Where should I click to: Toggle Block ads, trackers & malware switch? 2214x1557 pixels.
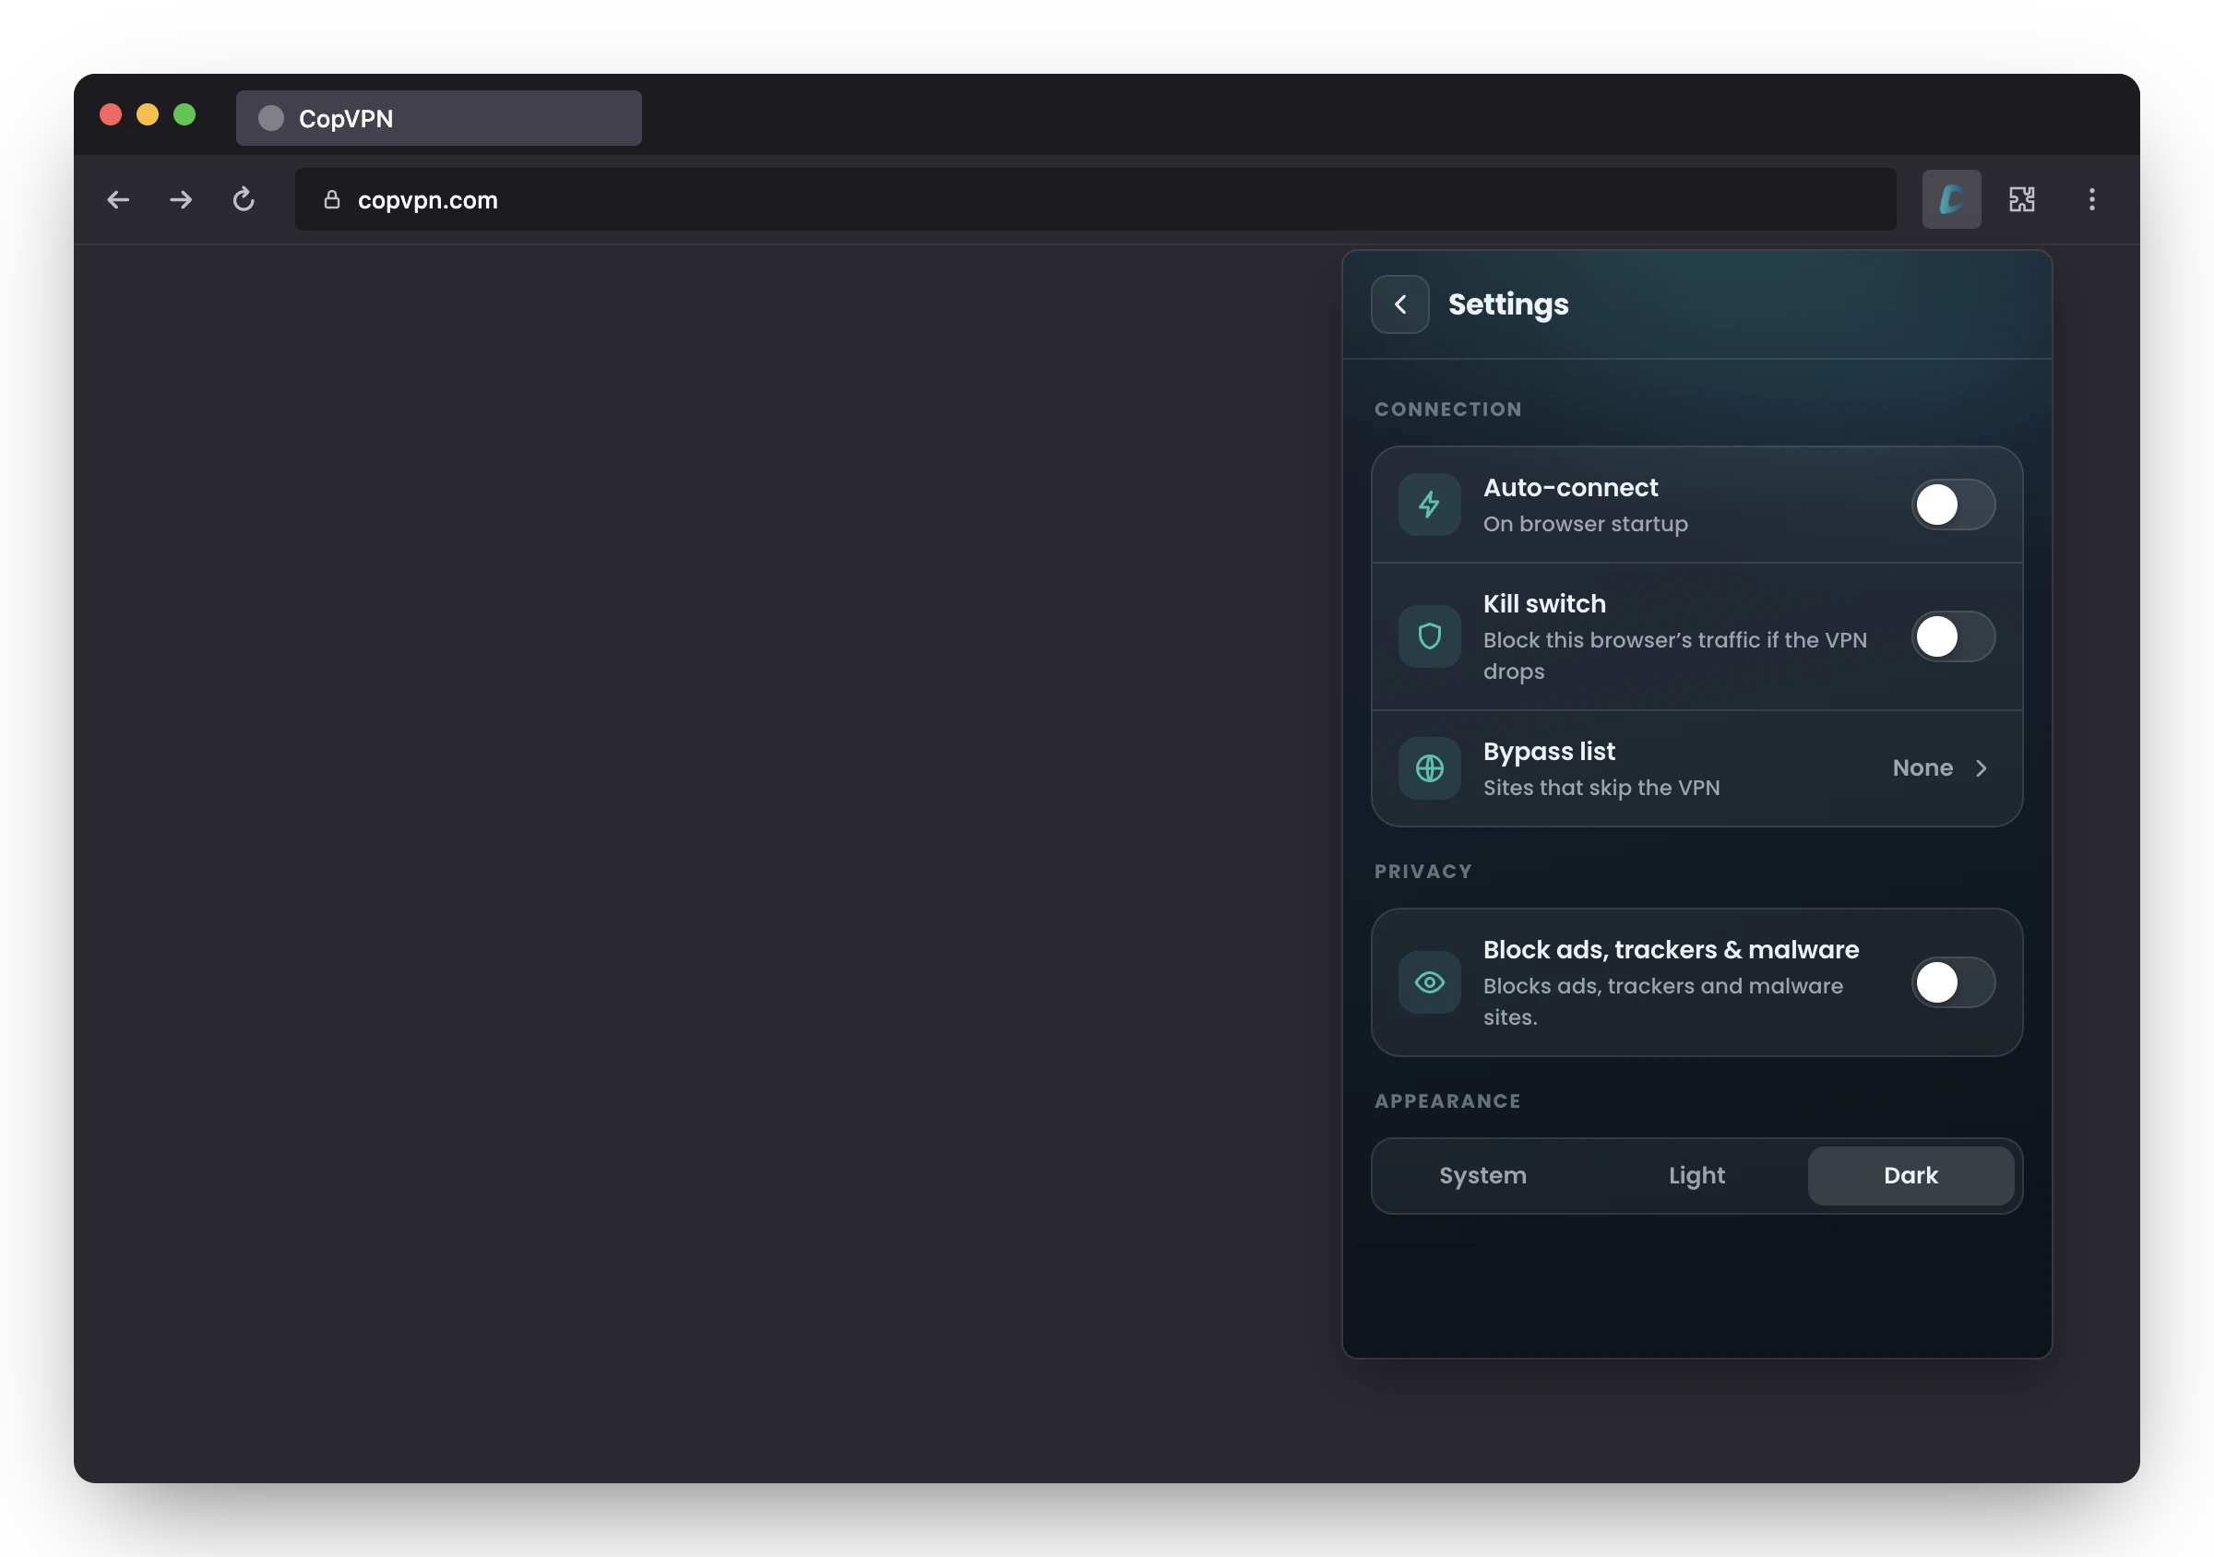1953,982
